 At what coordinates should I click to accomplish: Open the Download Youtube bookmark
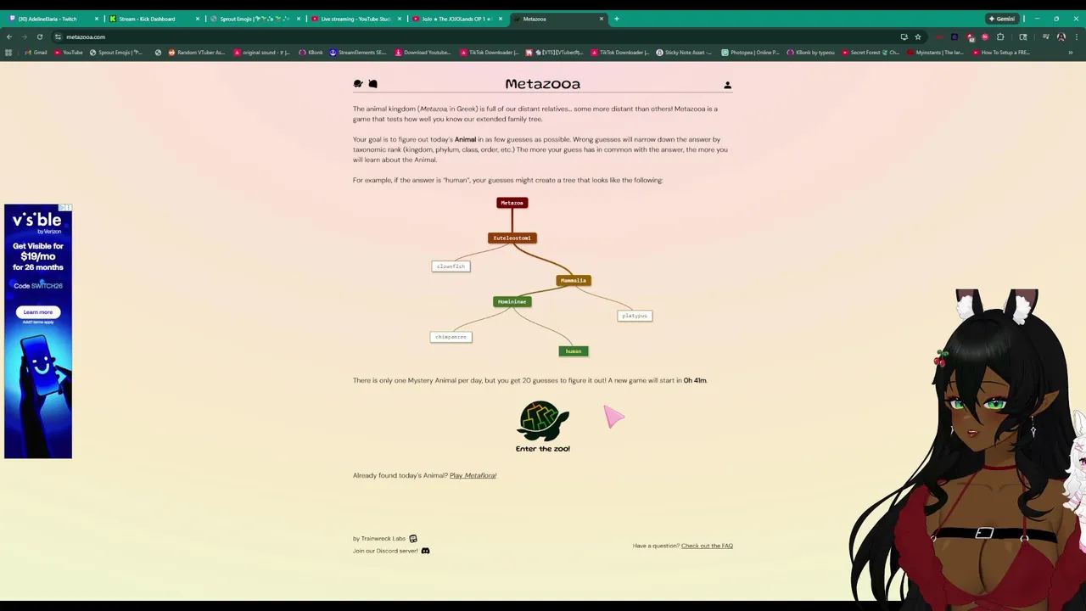[423, 53]
